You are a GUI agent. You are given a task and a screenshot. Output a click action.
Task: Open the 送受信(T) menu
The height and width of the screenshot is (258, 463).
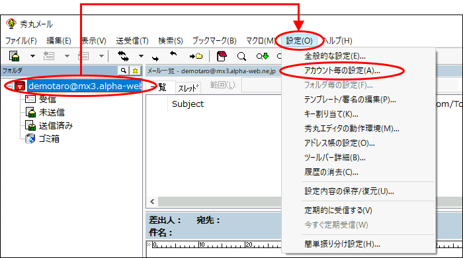click(132, 41)
